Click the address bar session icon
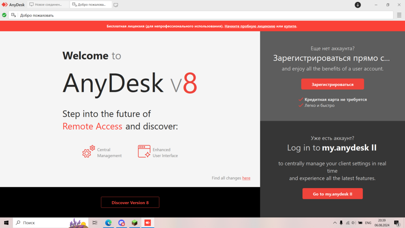Image resolution: width=405 pixels, height=228 pixels. pos(13,15)
